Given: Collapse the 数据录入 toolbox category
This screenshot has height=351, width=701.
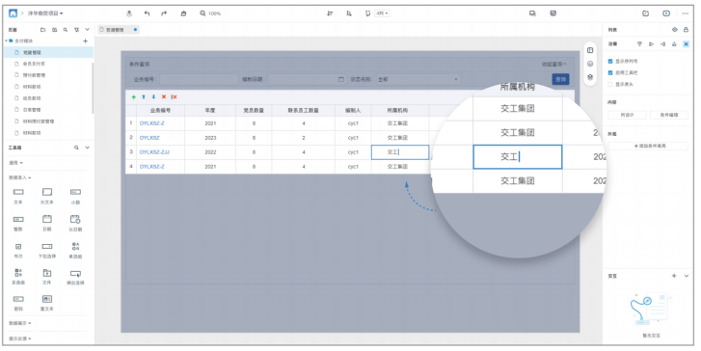Looking at the screenshot, I should point(20,177).
